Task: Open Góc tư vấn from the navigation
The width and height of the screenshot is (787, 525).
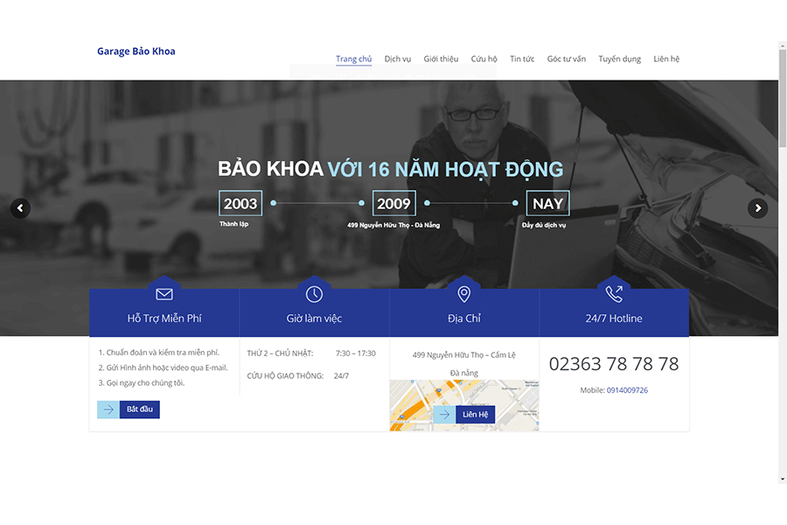Action: [566, 59]
